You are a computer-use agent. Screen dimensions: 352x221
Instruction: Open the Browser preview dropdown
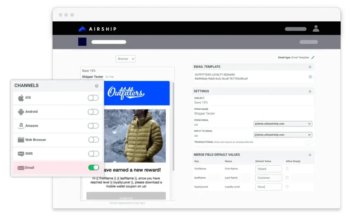pyautogui.click(x=126, y=59)
